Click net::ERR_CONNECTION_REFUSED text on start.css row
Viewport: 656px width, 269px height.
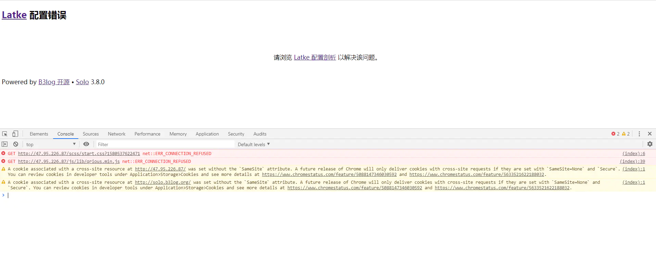[x=177, y=154]
